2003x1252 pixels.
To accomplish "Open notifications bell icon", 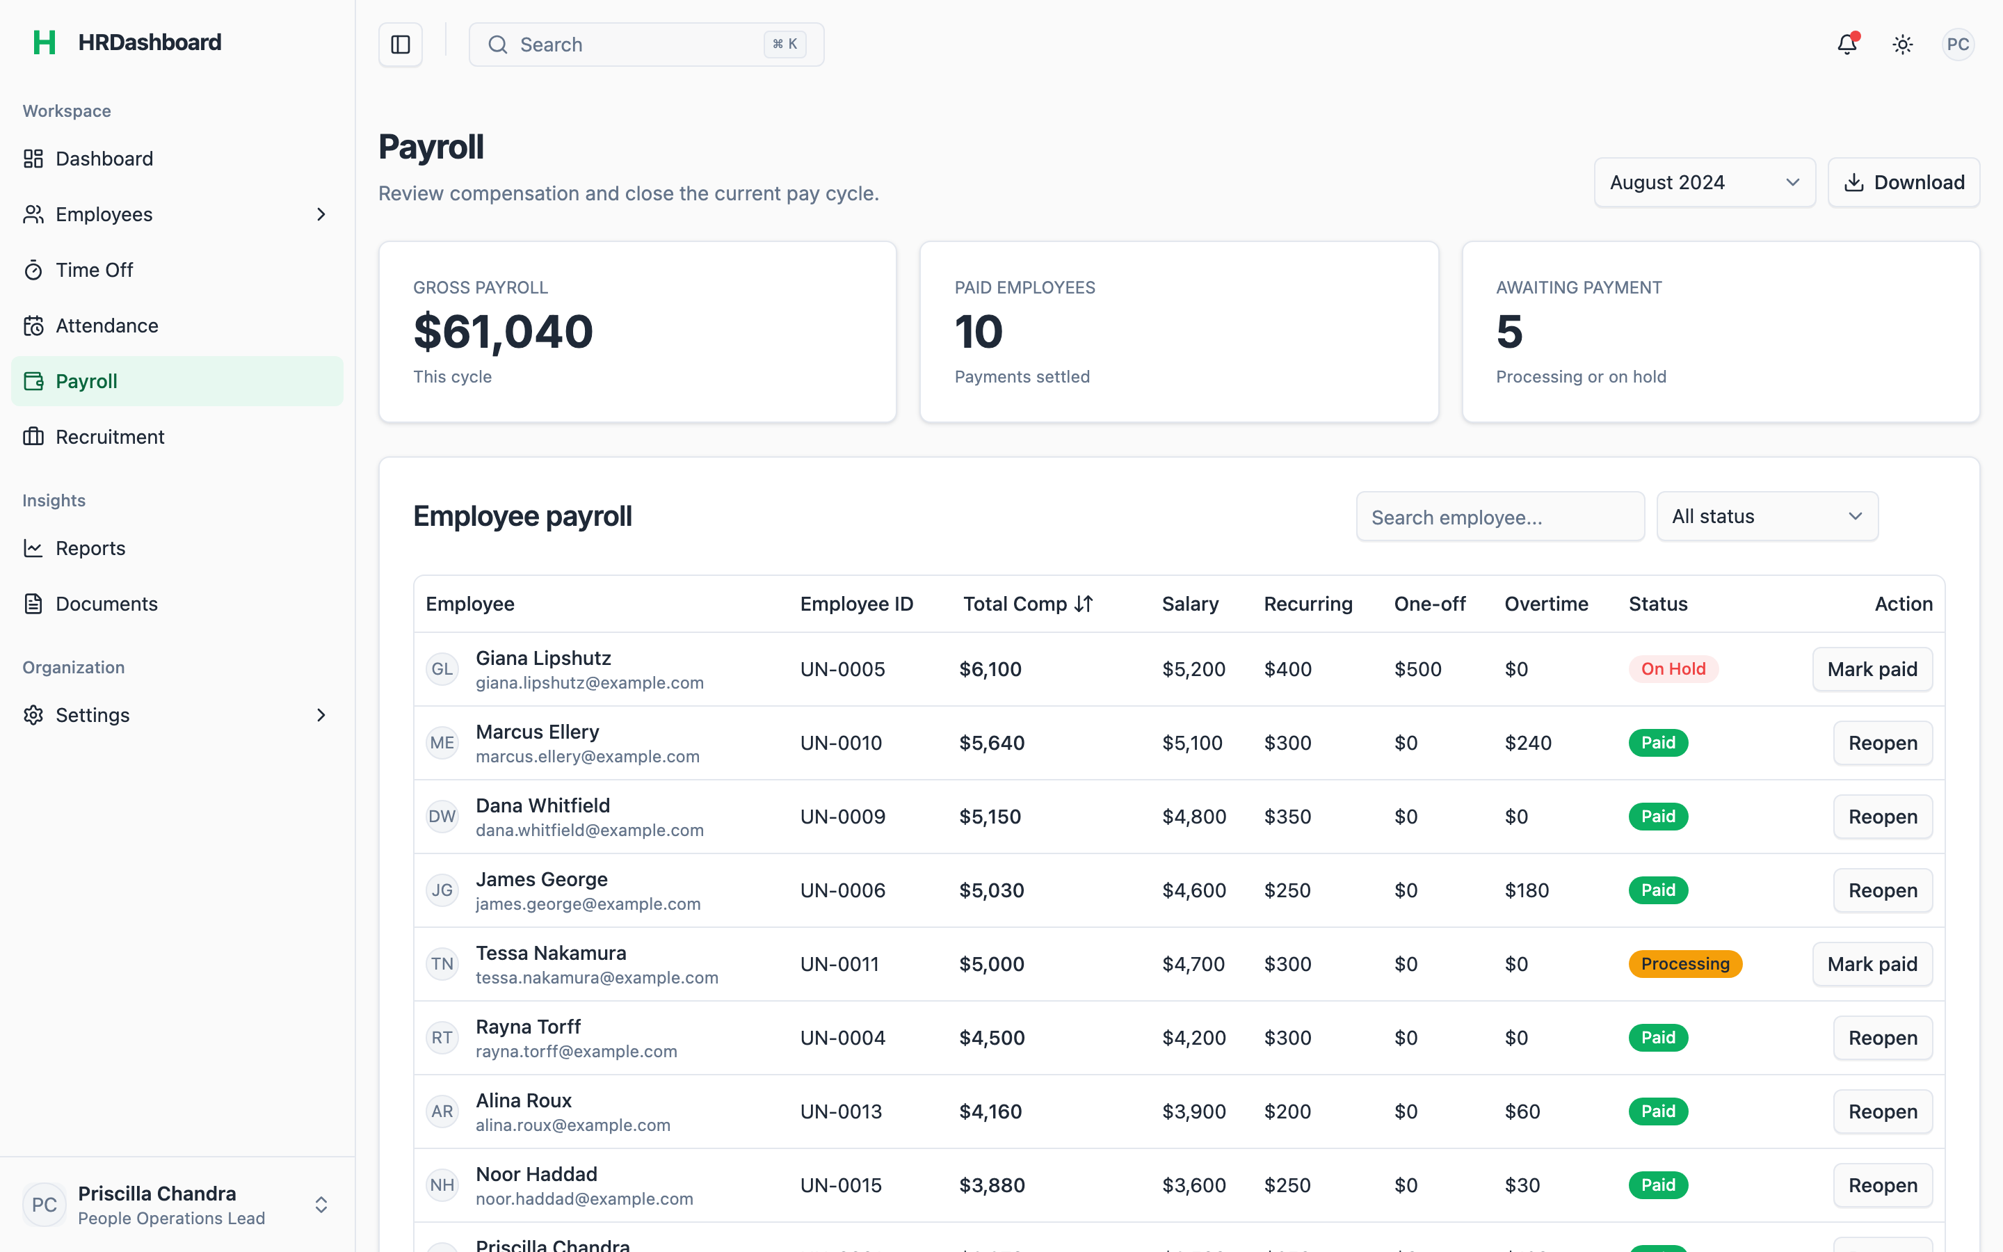I will [1847, 45].
